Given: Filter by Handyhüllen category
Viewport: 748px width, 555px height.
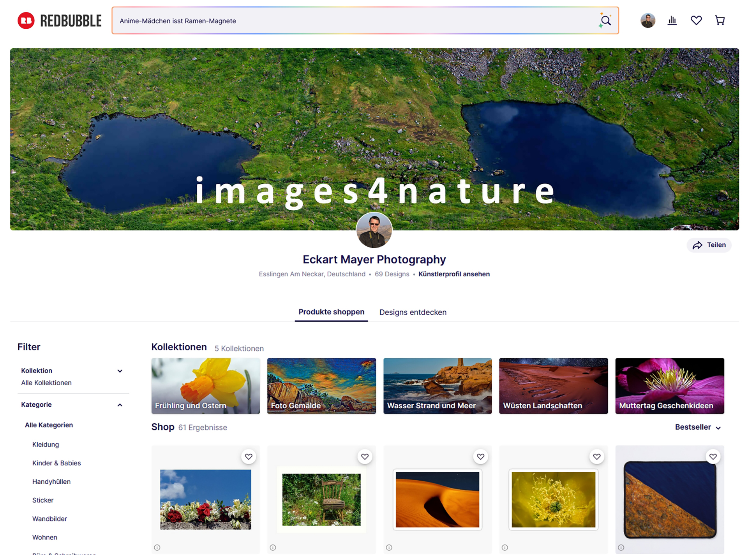Looking at the screenshot, I should coord(51,482).
